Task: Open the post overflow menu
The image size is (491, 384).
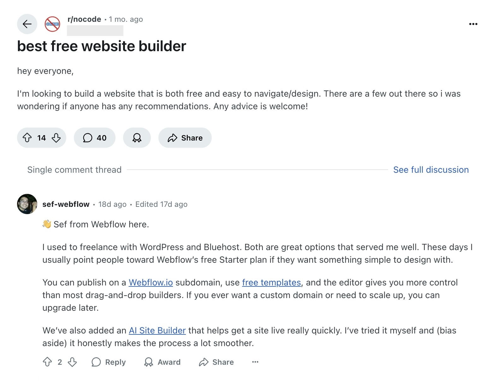Action: pos(473,24)
